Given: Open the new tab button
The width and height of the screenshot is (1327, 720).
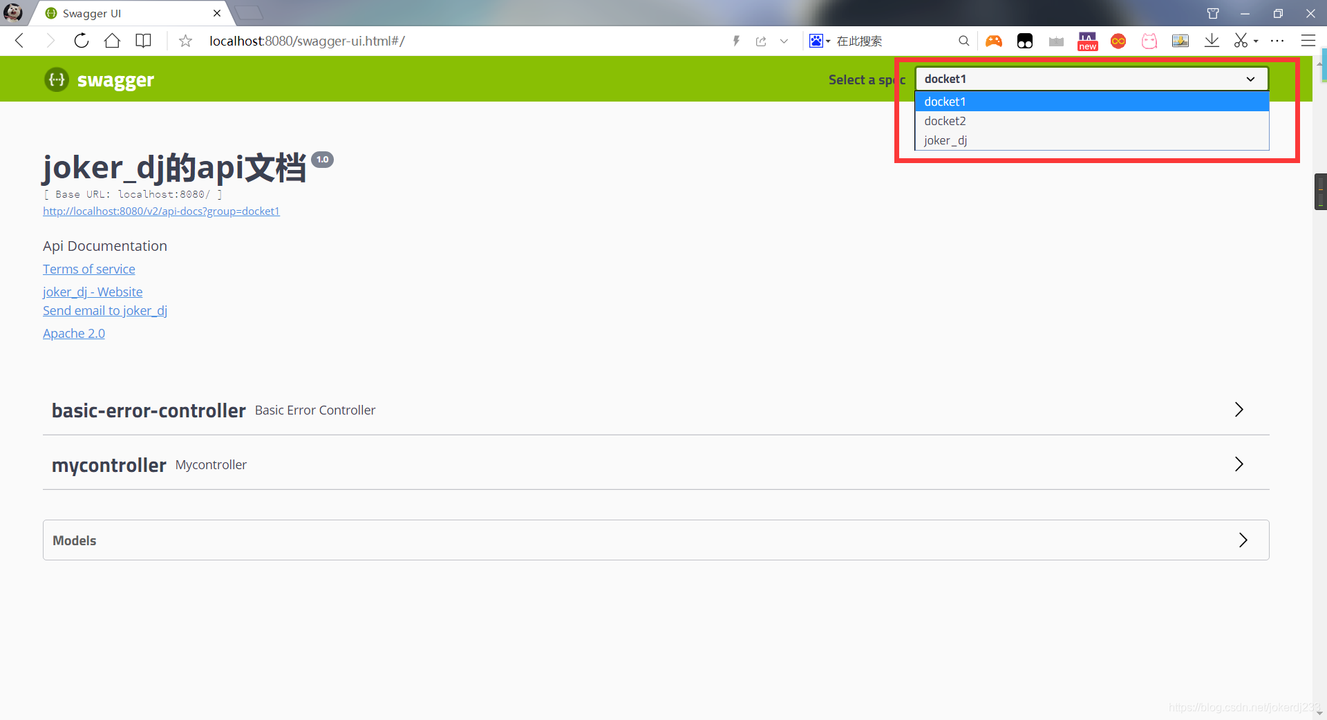Looking at the screenshot, I should click(249, 13).
